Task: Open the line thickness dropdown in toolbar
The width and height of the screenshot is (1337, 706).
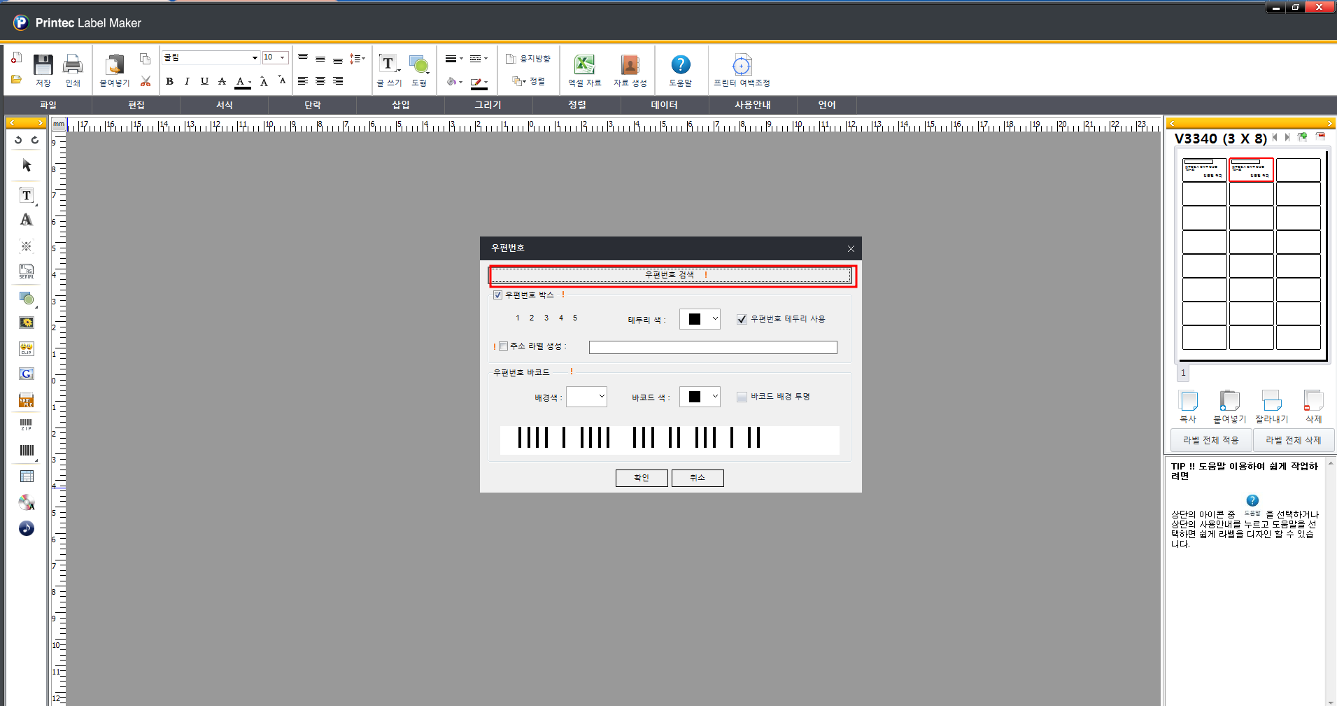Action: tap(454, 59)
